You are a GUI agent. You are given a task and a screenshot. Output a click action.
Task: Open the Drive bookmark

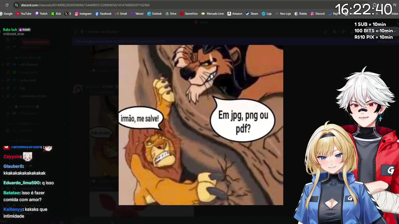coord(171,14)
